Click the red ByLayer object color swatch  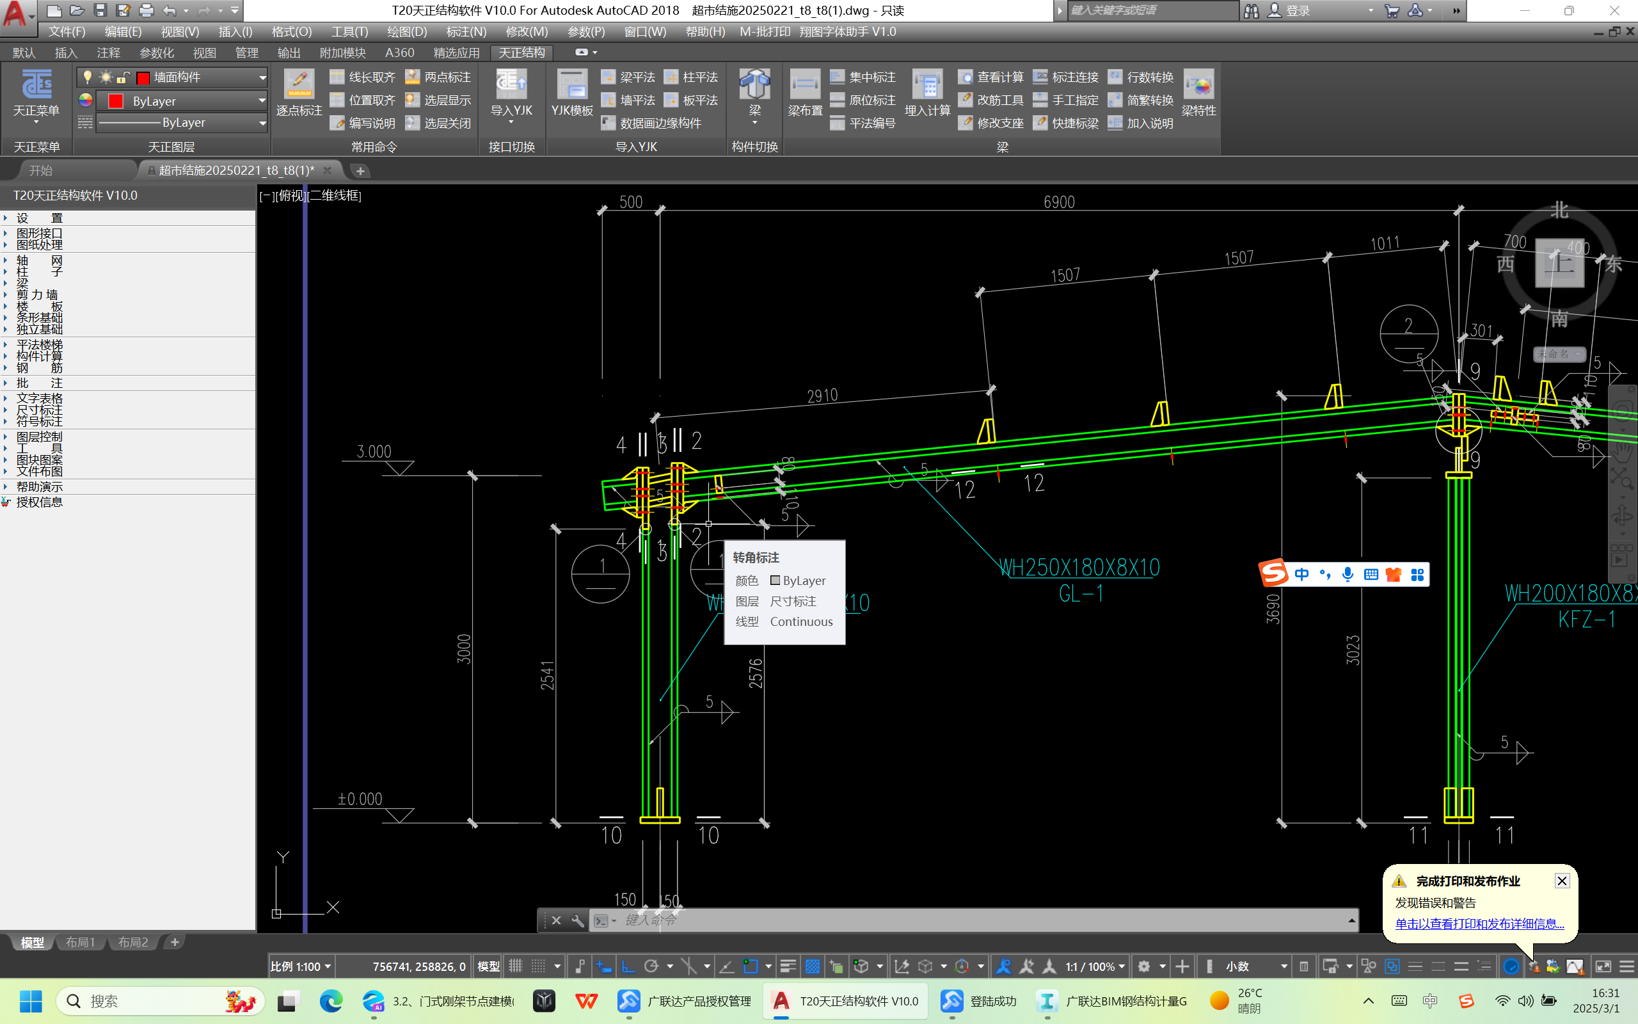(x=116, y=101)
